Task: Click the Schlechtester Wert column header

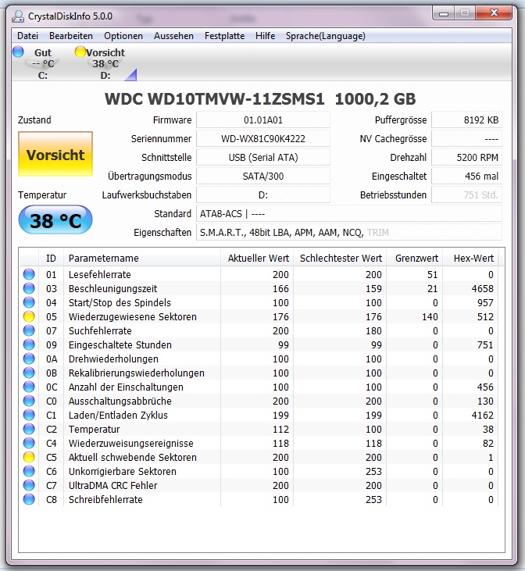Action: pyautogui.click(x=340, y=259)
